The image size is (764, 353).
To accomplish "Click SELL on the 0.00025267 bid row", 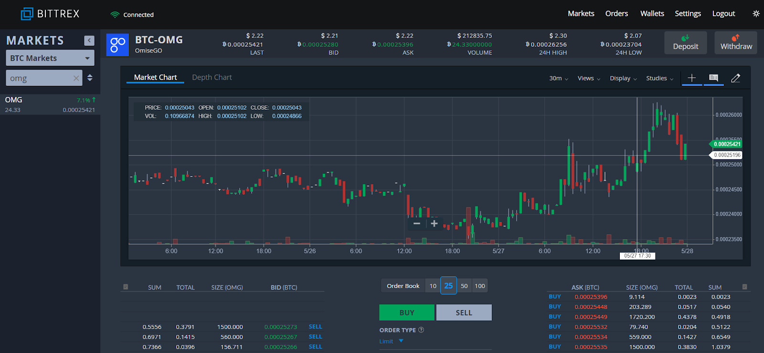I will point(315,337).
